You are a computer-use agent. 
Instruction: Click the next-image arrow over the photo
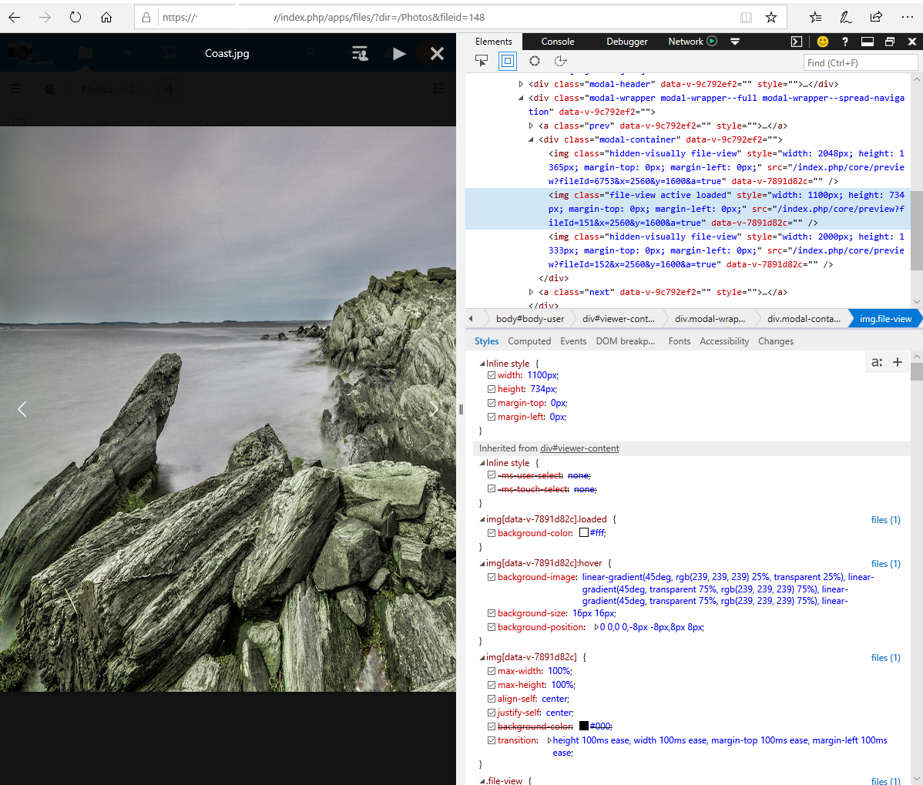coord(434,409)
